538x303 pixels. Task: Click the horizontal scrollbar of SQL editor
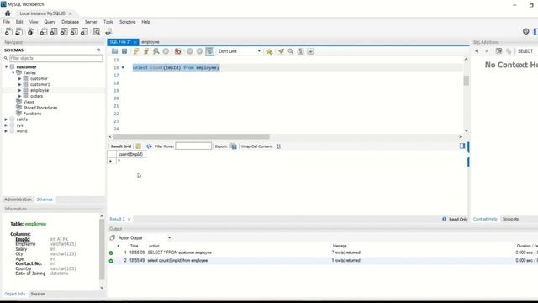point(192,136)
